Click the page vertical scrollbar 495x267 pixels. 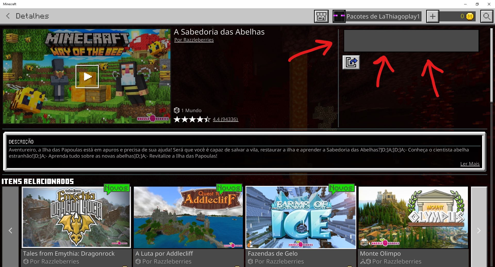(491, 65)
